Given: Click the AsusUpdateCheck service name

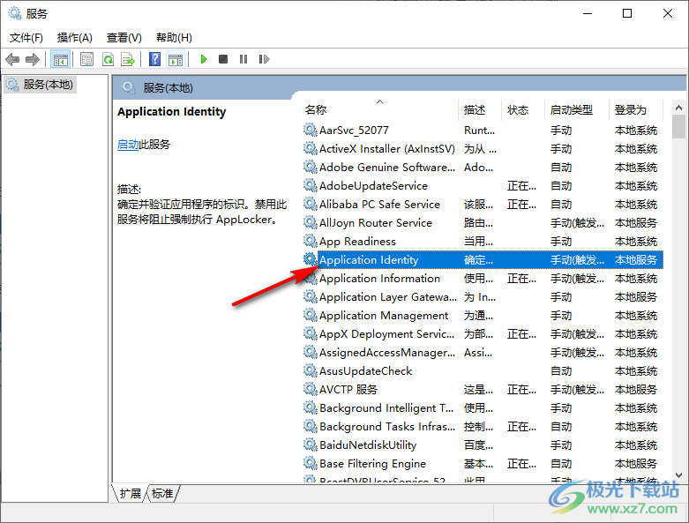Looking at the screenshot, I should [x=365, y=371].
